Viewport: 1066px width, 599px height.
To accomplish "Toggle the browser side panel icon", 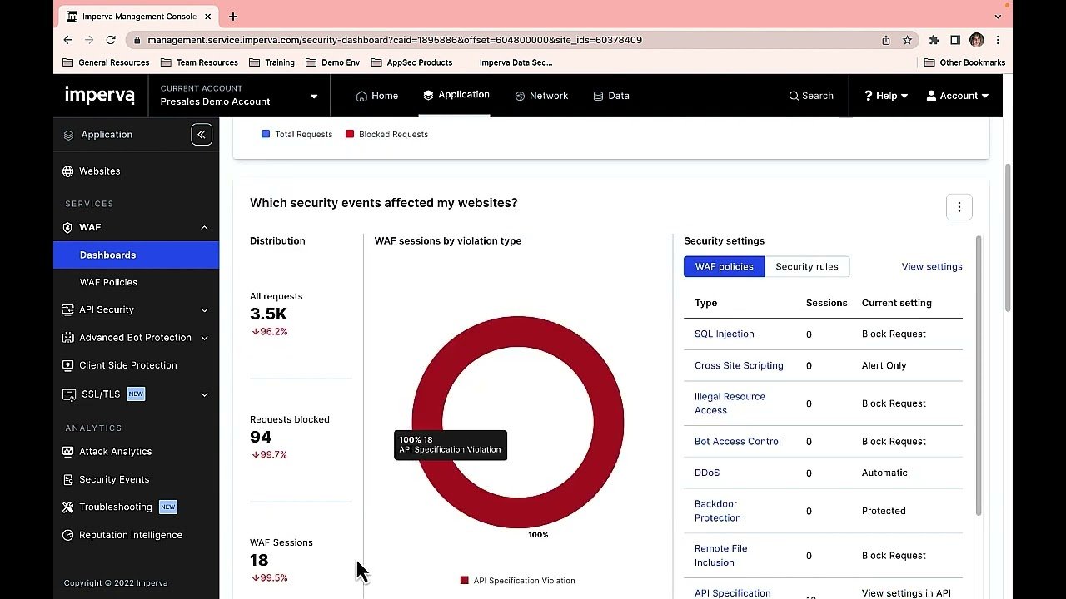I will [x=955, y=40].
